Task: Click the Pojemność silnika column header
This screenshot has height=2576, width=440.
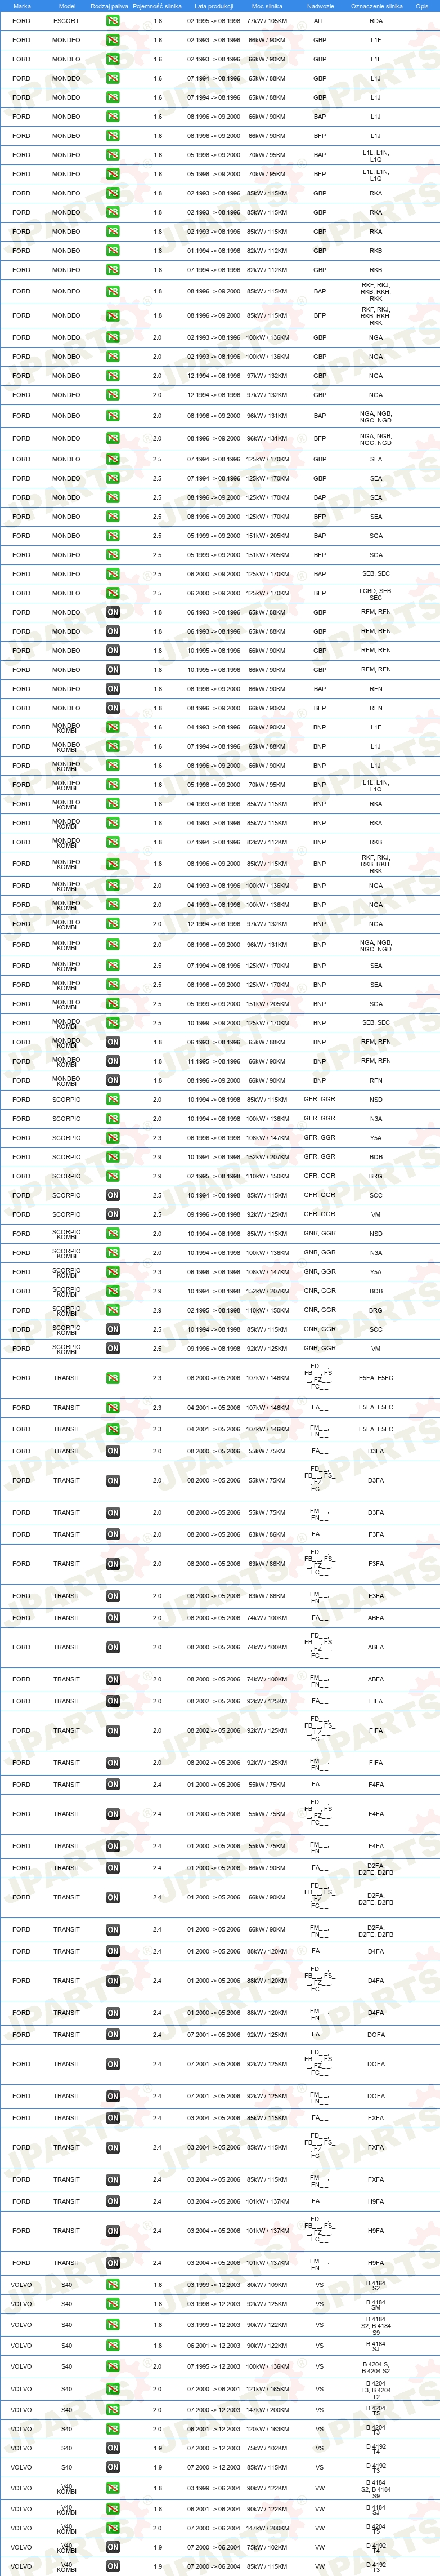Action: (x=158, y=6)
